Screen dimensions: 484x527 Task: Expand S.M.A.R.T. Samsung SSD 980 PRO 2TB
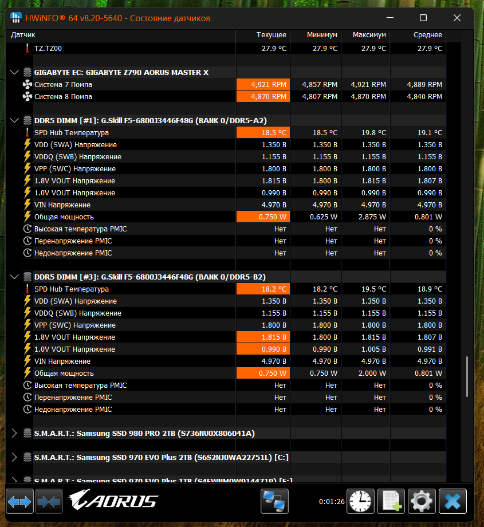coord(14,433)
